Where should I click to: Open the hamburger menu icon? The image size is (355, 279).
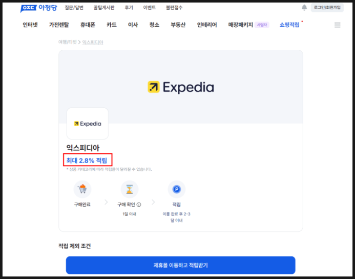(338, 25)
